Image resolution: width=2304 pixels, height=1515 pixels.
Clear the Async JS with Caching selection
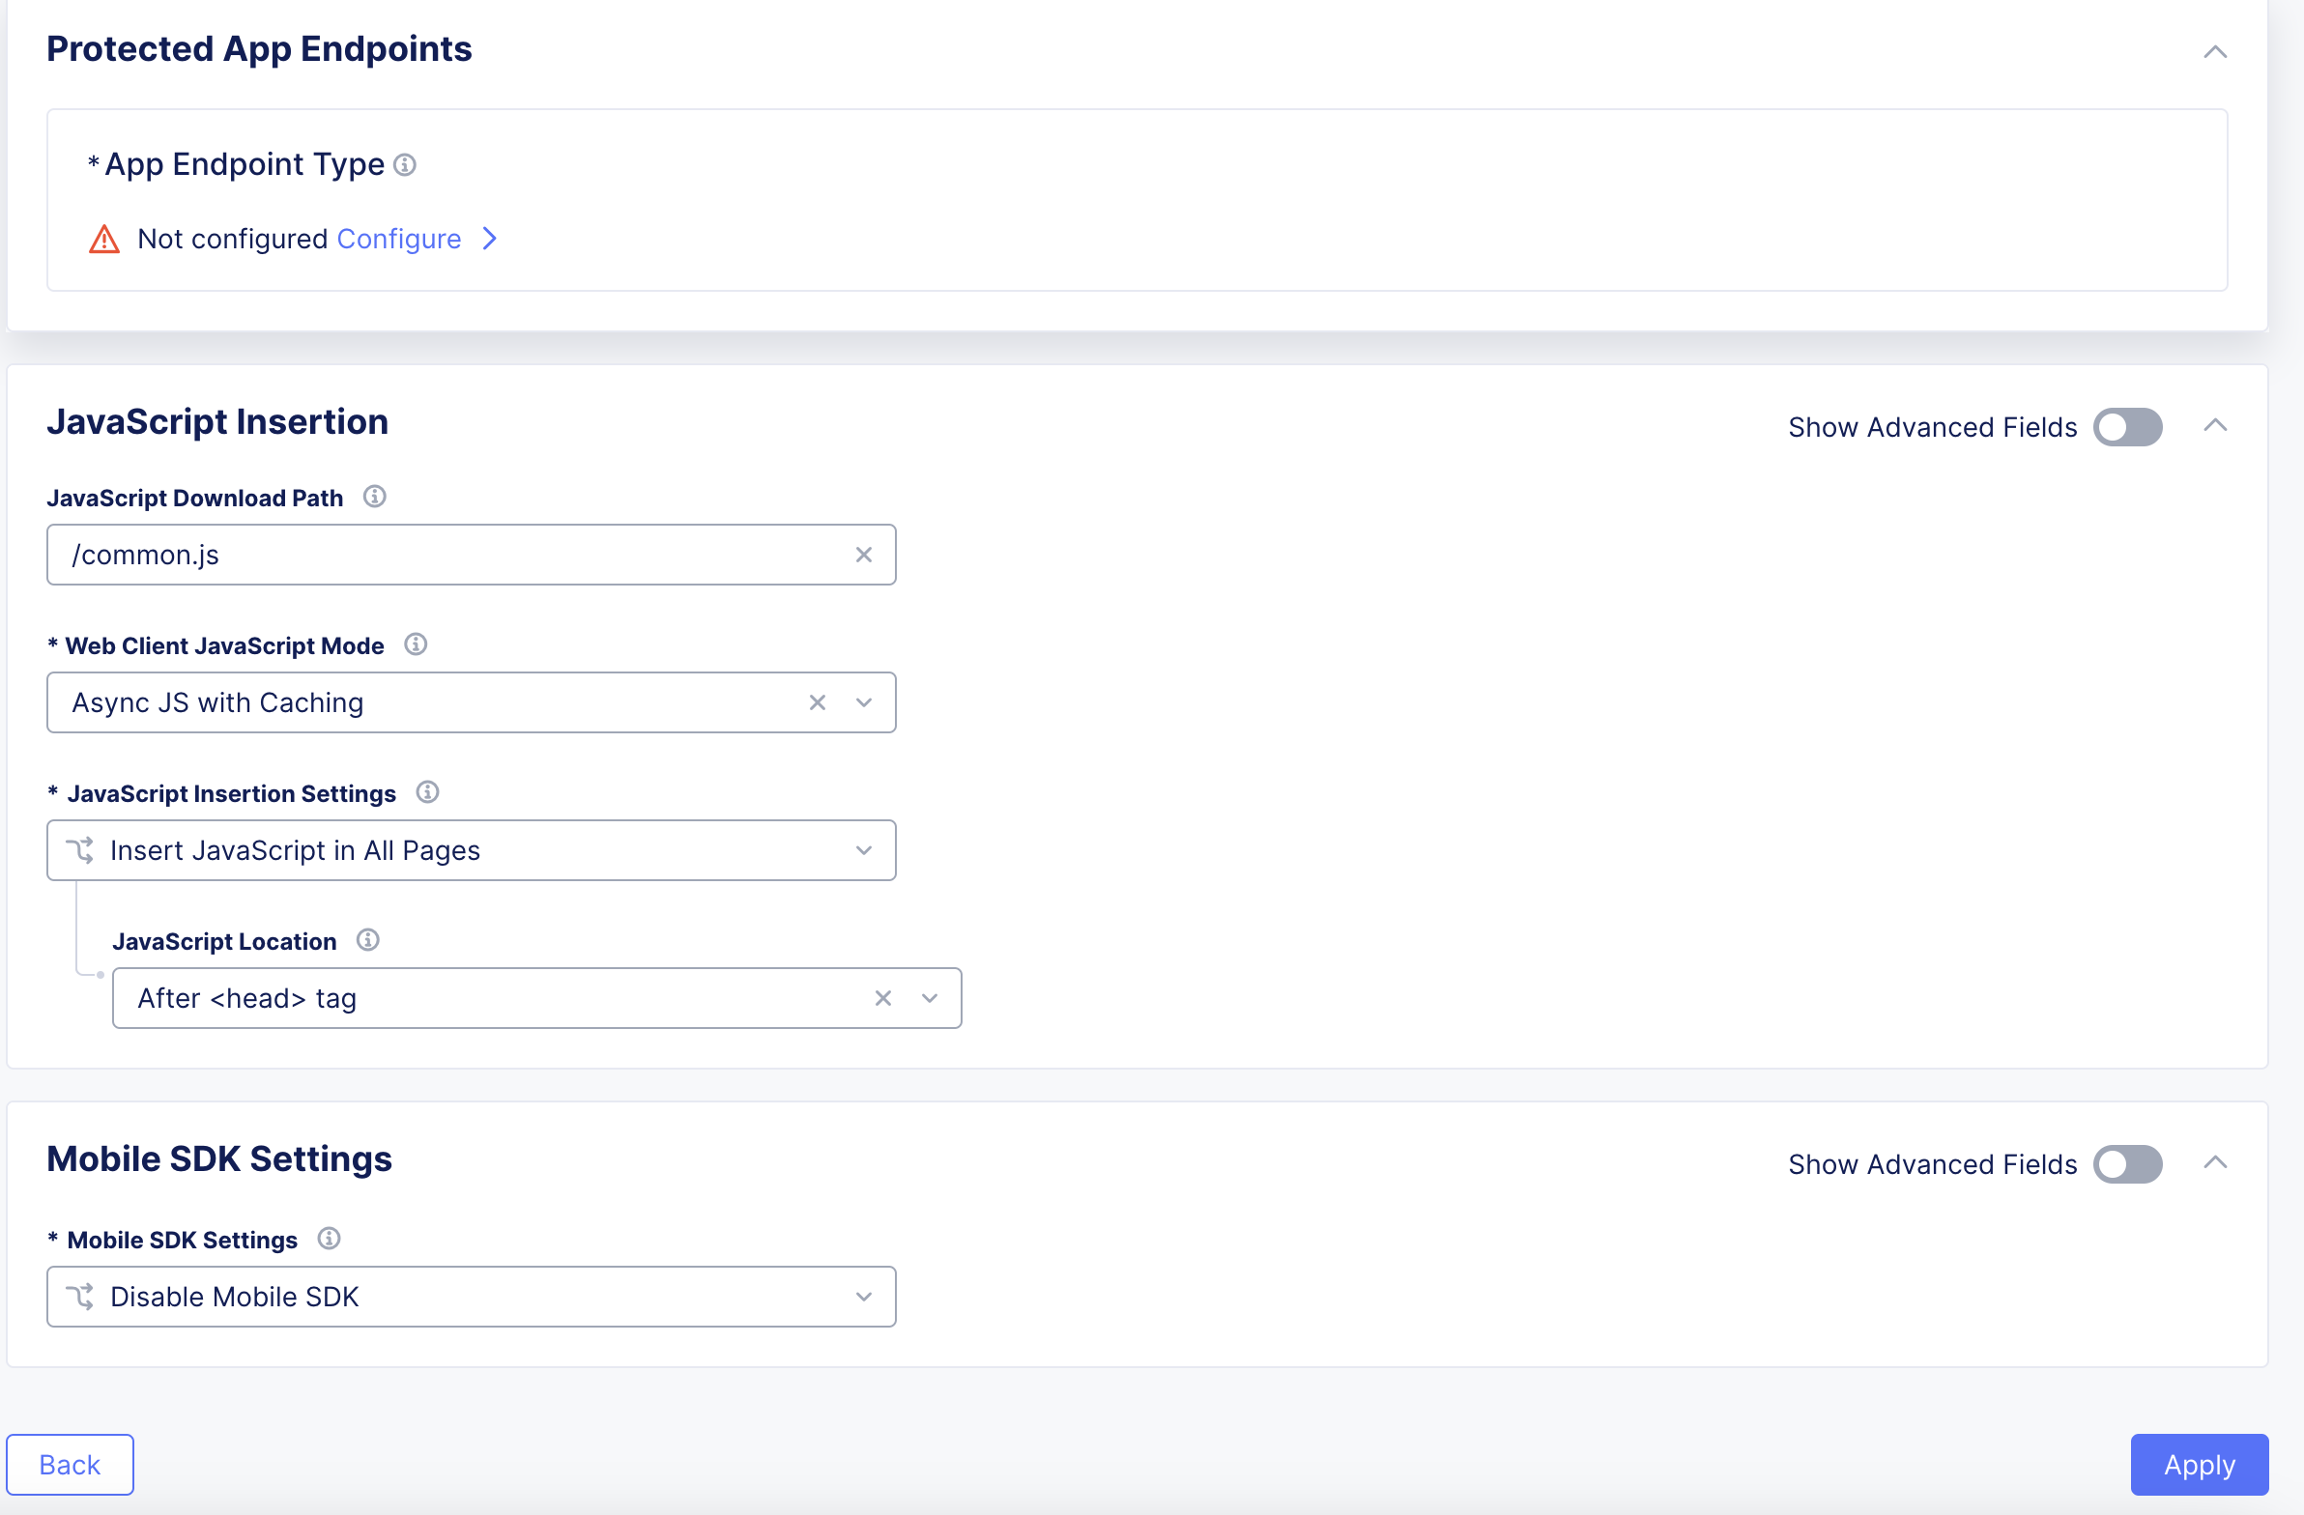pyautogui.click(x=817, y=701)
